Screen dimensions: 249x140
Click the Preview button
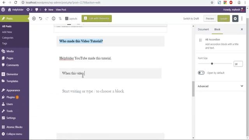pyautogui.click(x=210, y=19)
